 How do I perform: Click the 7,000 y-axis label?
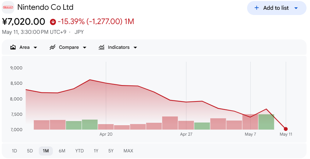16,130
